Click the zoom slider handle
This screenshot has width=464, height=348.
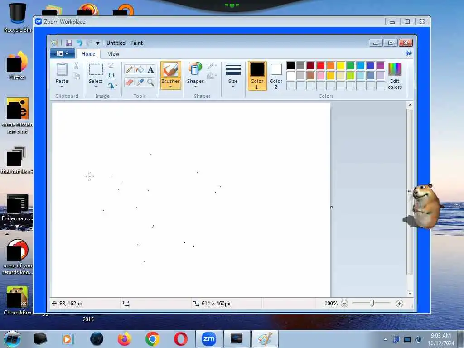tap(372, 303)
